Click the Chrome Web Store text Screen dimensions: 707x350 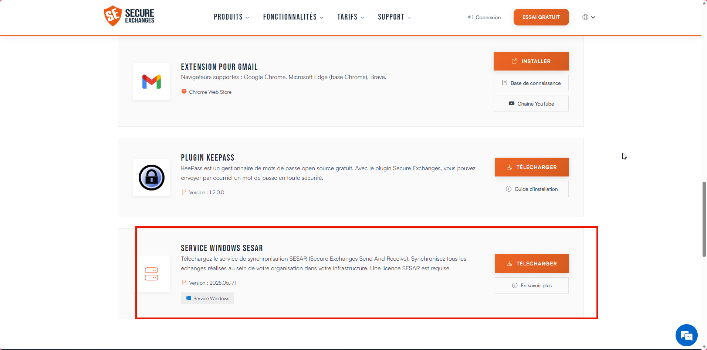pos(210,92)
